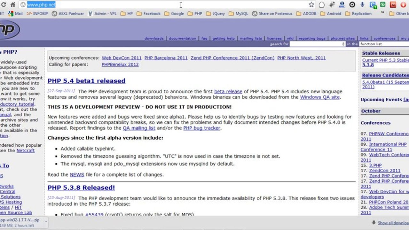Open the 'PHP 5.4 beta1 released' headline
409x230 pixels.
tap(86, 81)
